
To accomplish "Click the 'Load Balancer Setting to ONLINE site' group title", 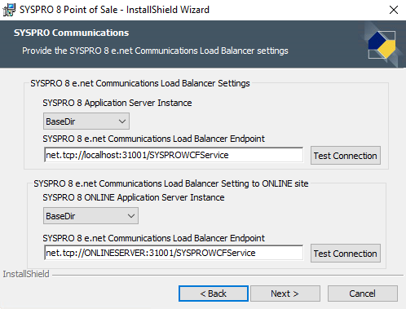I will pos(171,183).
